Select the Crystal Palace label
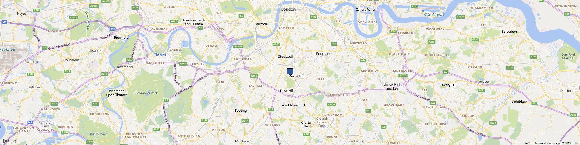The height and width of the screenshot is (145, 580). coord(306,124)
